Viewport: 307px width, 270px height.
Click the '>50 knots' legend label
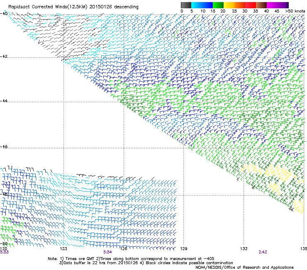coord(295,11)
